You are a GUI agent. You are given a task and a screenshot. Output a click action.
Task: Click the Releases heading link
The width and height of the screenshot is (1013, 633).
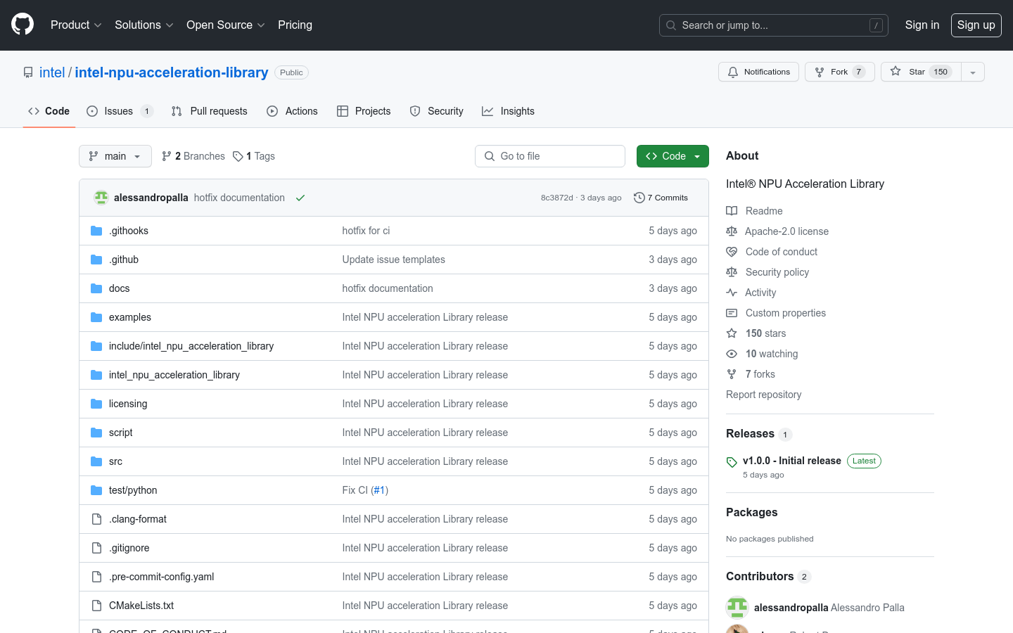(750, 434)
